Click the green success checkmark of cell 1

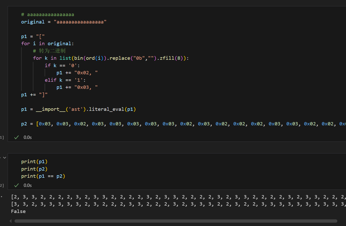(17, 137)
